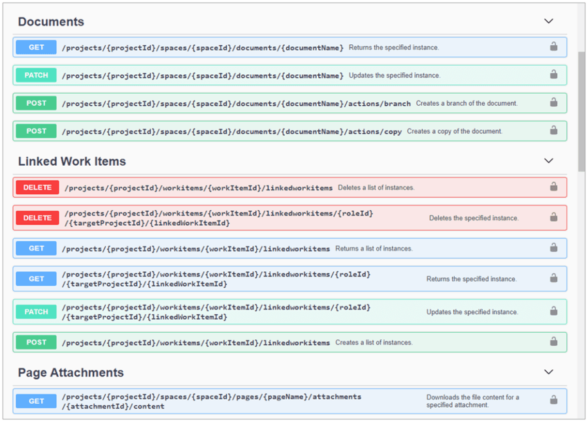Click lock icon for PATCH documents endpoint

pyautogui.click(x=553, y=75)
